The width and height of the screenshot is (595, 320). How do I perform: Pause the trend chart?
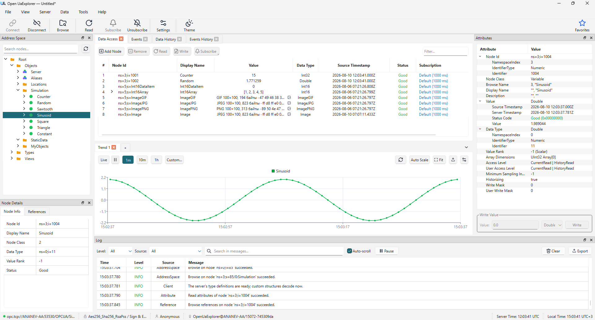[115, 160]
